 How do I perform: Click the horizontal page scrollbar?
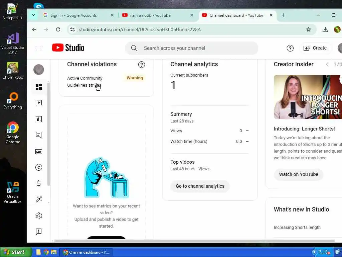tap(194, 241)
